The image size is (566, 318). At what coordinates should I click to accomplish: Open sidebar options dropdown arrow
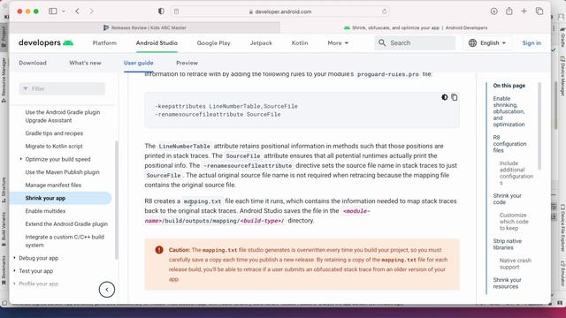point(64,11)
